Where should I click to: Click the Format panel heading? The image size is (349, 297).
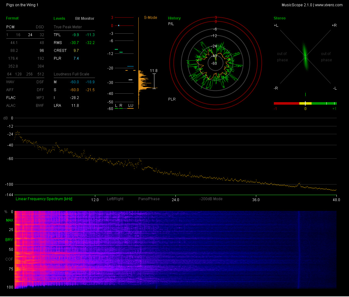pyautogui.click(x=12, y=18)
